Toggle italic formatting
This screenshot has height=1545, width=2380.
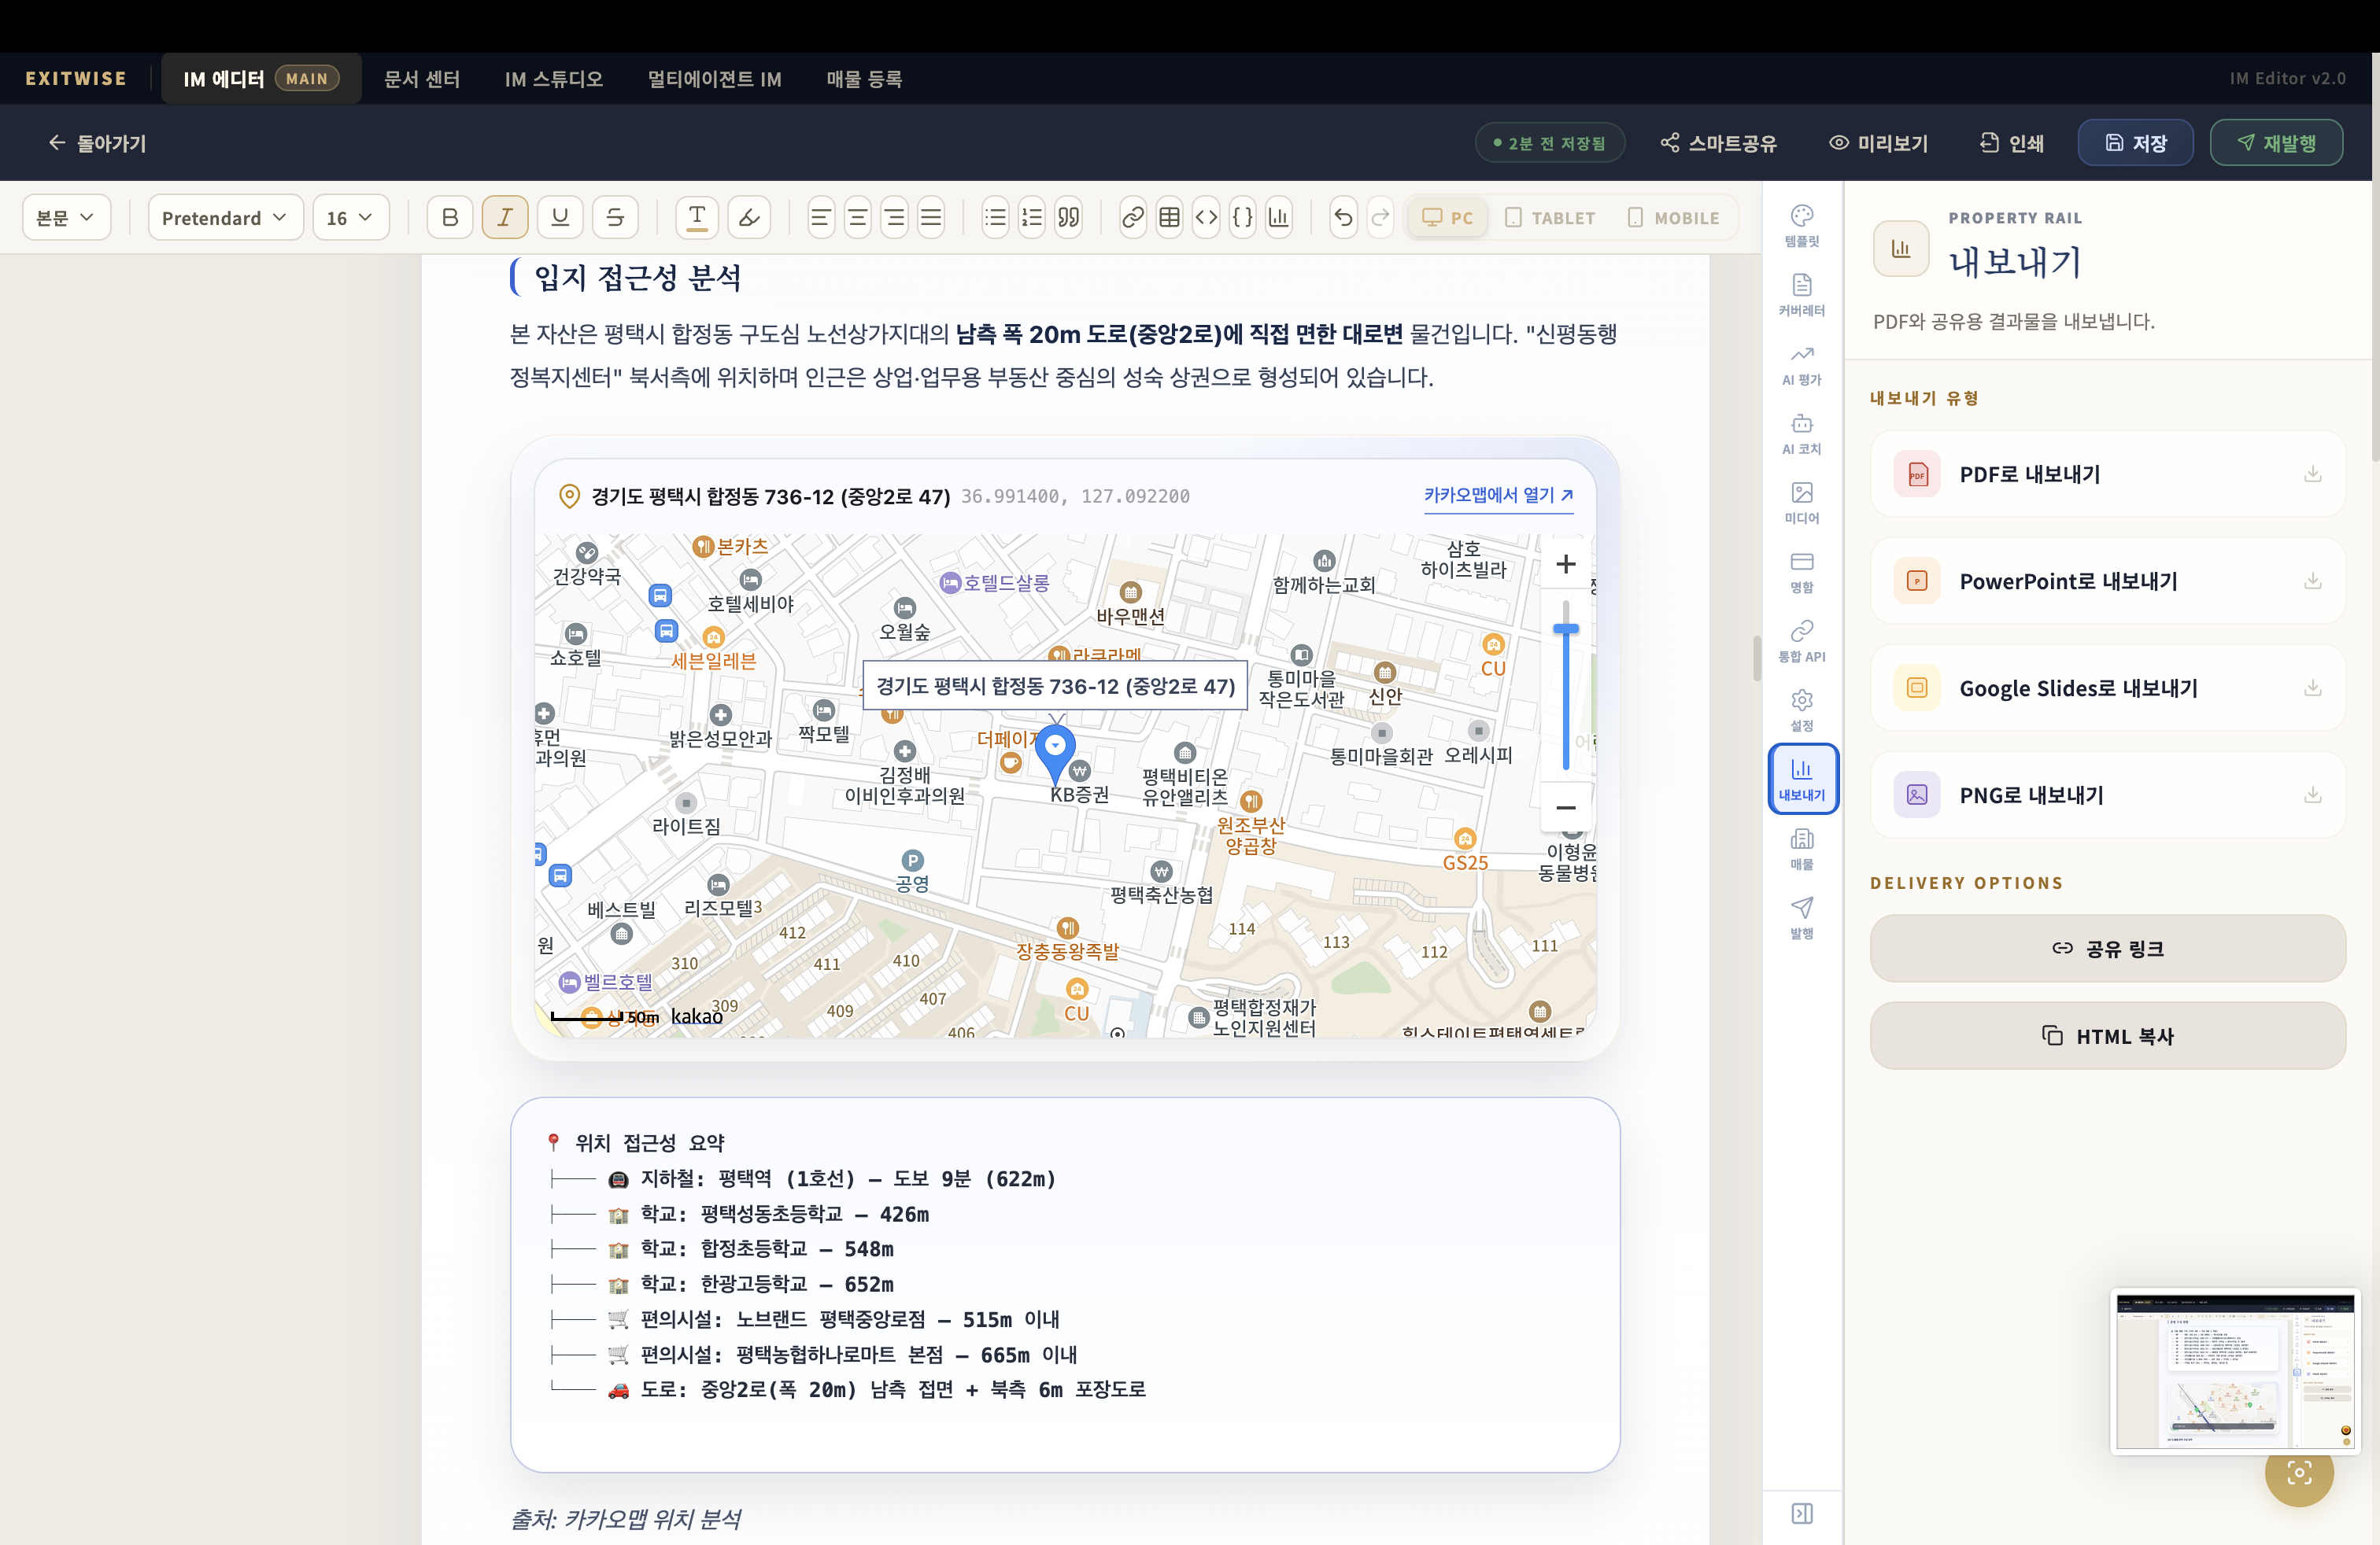click(505, 218)
